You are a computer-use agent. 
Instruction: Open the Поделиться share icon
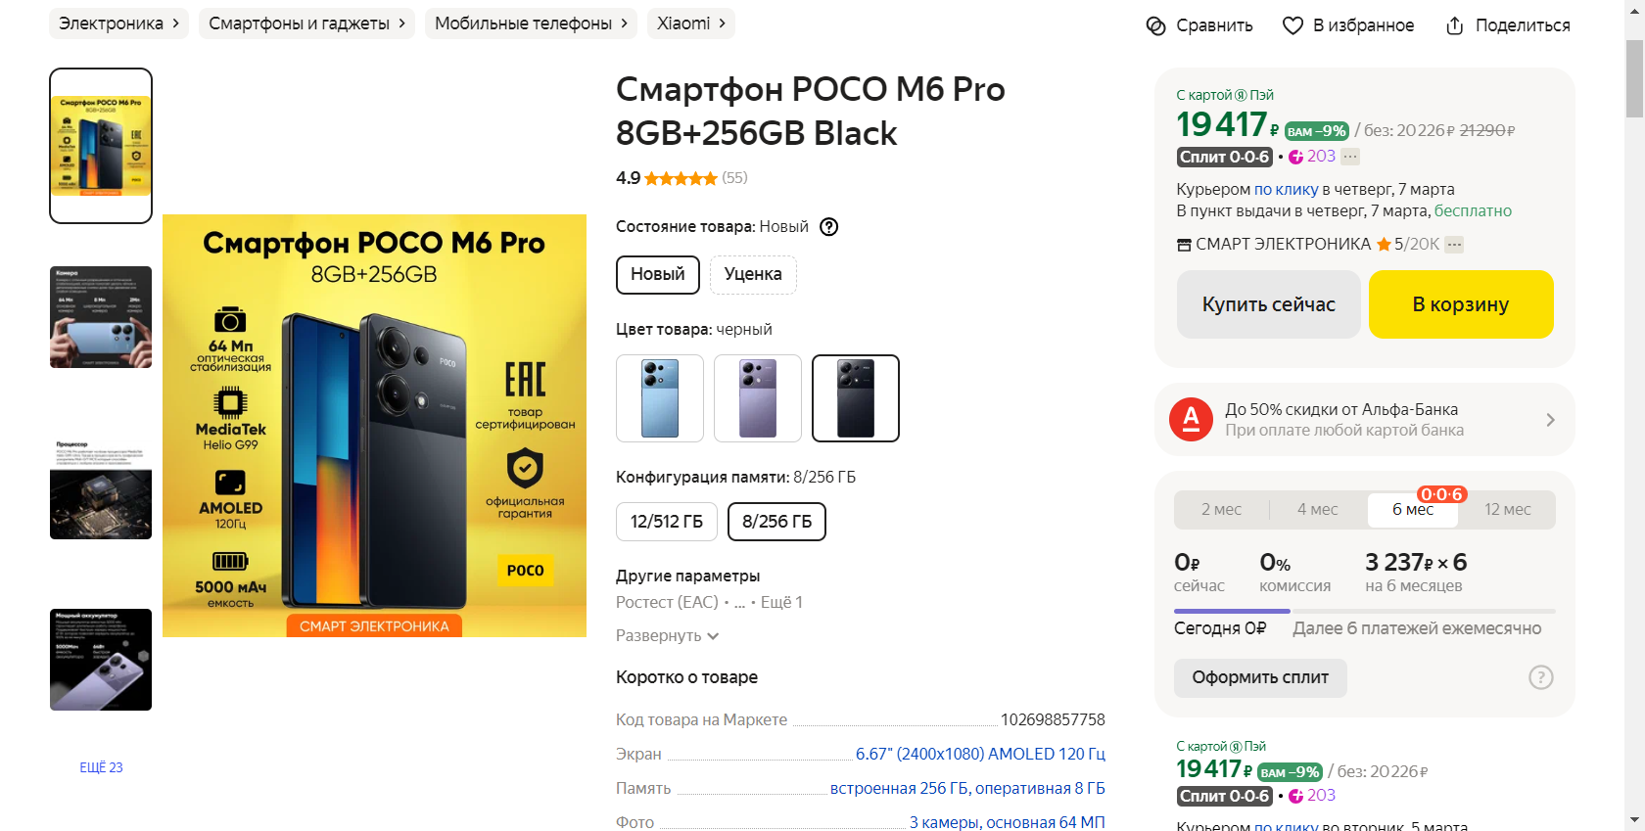(x=1455, y=24)
